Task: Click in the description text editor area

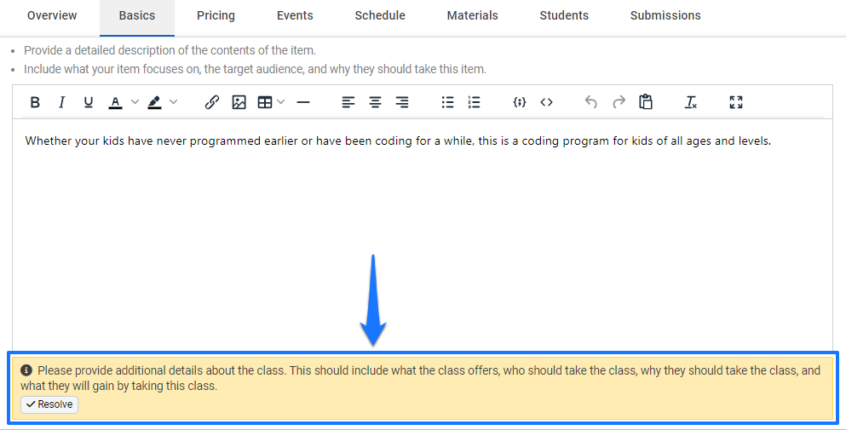Action: coord(423,235)
